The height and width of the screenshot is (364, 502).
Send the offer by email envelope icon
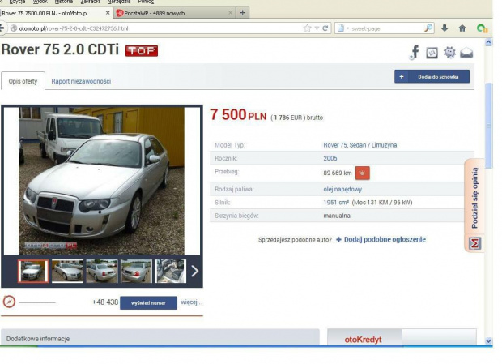pyautogui.click(x=466, y=53)
